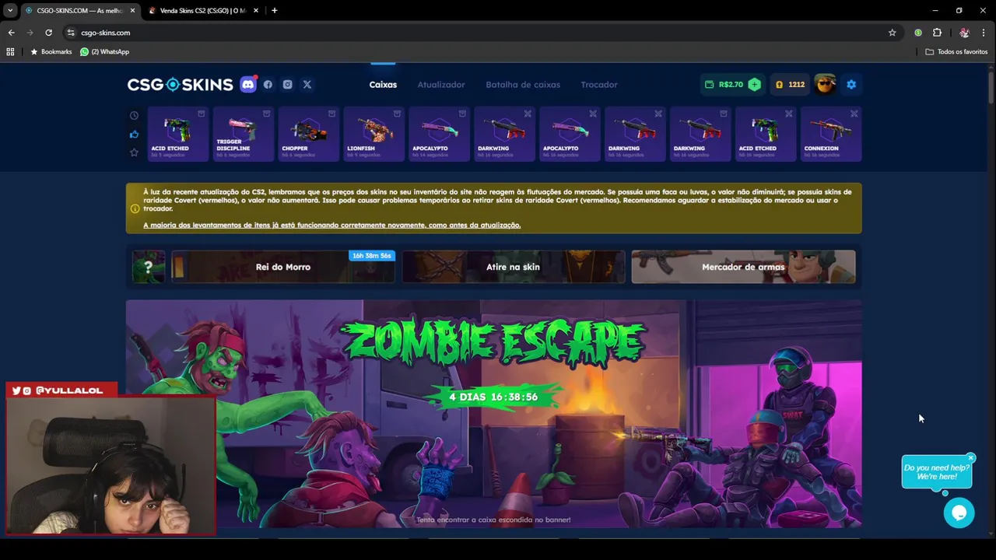Click the Zombie Escape banner title
Screen dimensions: 996x560
point(493,343)
